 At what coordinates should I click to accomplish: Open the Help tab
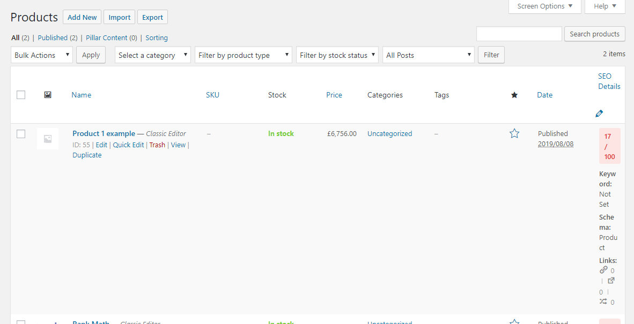tap(604, 6)
